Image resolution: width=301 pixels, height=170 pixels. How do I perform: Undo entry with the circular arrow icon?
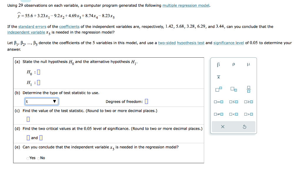[x=244, y=126]
